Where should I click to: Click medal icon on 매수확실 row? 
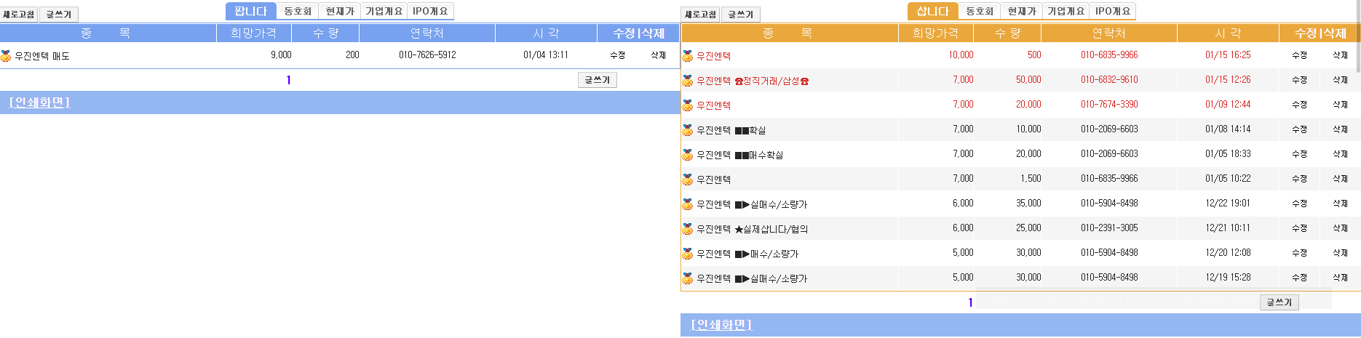click(x=687, y=155)
